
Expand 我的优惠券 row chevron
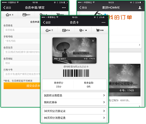104,102
